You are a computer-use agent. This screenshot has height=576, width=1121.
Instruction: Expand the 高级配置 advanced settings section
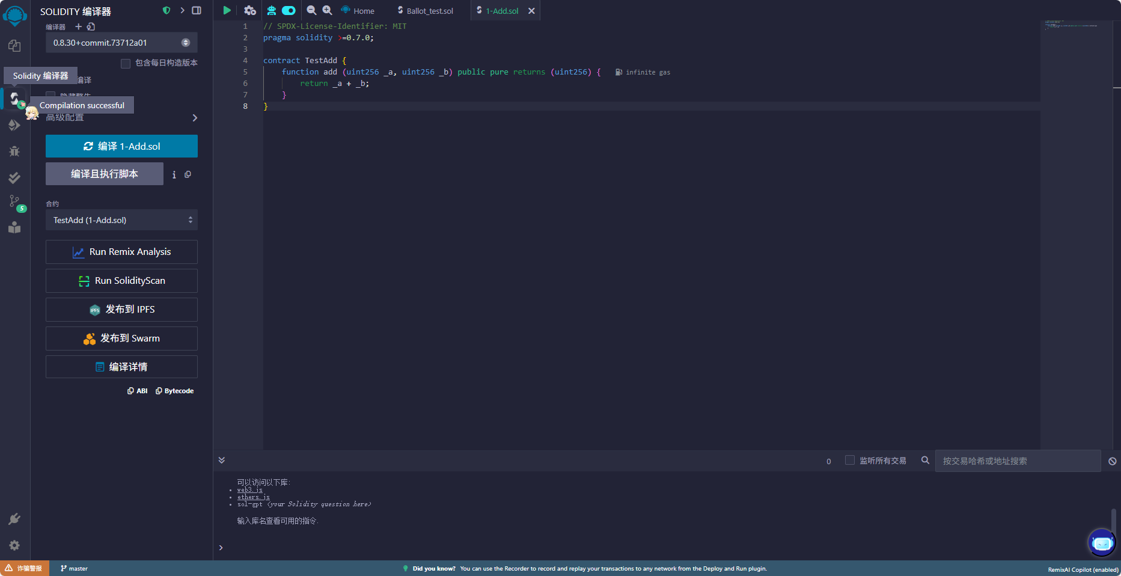194,118
